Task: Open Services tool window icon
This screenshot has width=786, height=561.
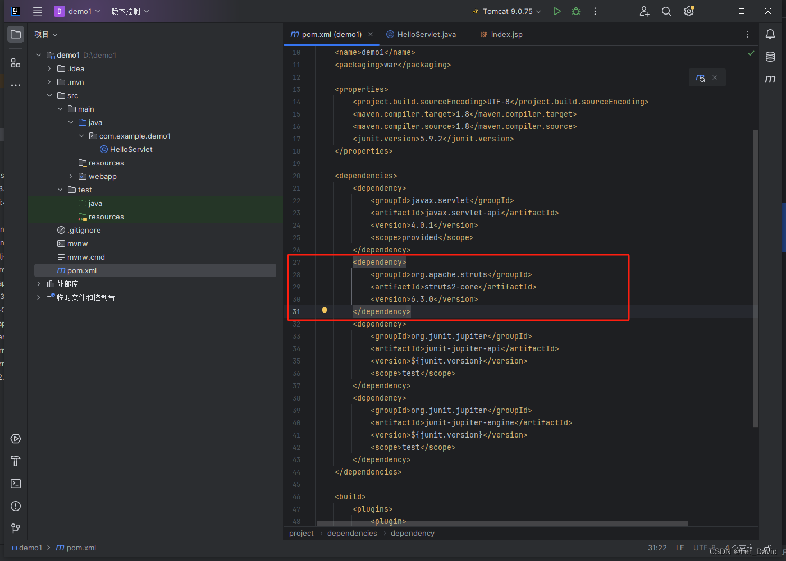Action: coord(16,439)
